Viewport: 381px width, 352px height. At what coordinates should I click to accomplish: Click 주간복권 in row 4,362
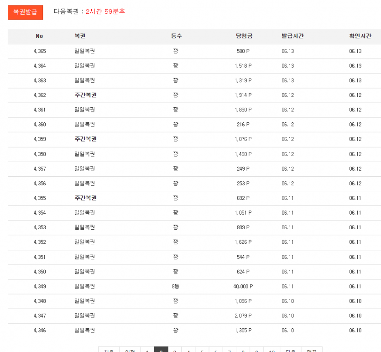85,95
